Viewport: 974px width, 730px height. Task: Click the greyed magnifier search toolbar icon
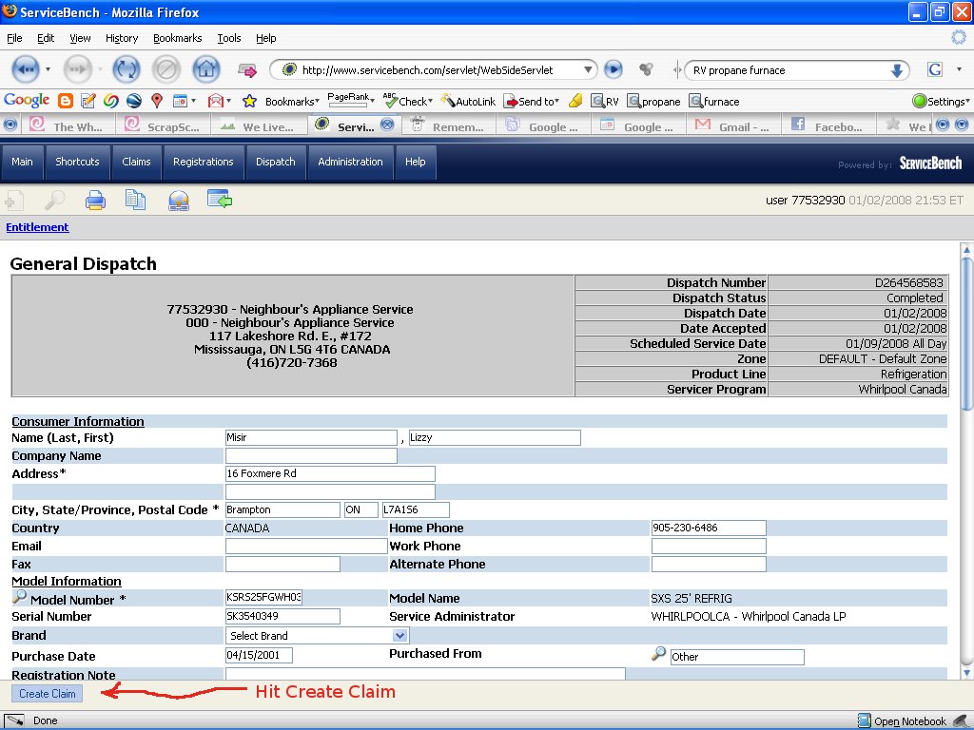tap(54, 200)
